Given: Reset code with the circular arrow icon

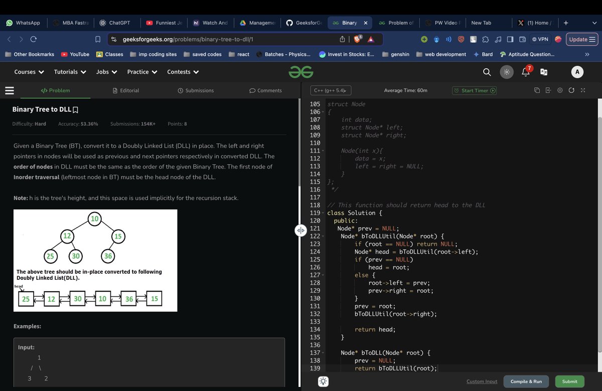Looking at the screenshot, I should coord(571,90).
